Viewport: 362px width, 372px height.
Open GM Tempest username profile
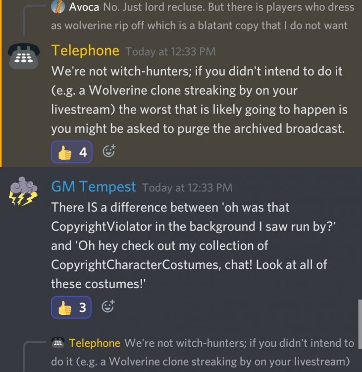click(94, 186)
